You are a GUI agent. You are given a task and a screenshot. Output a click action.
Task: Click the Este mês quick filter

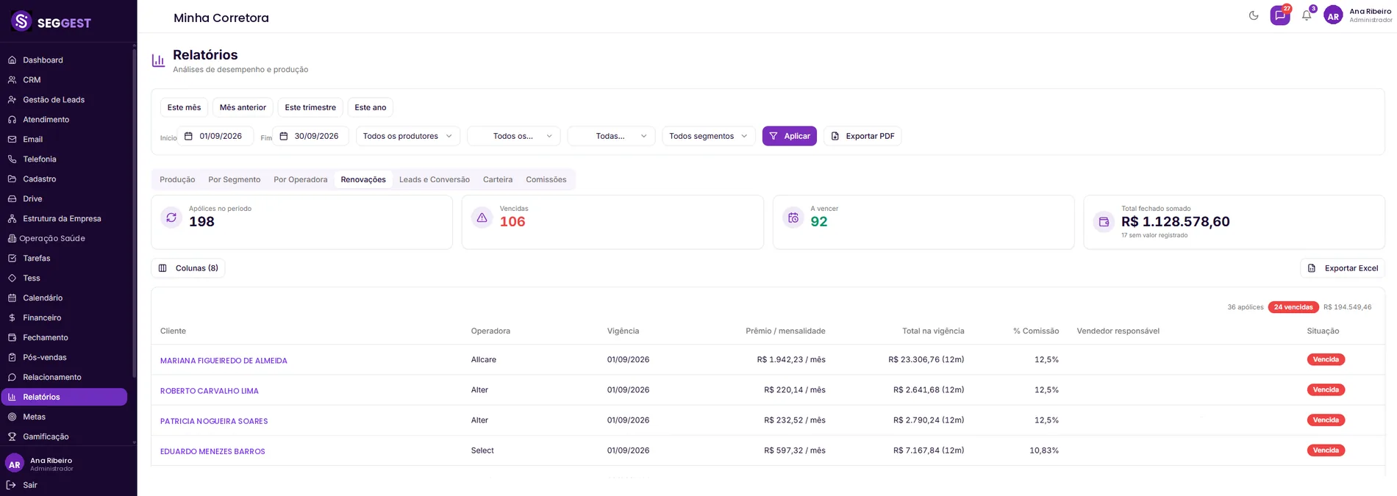click(x=184, y=107)
